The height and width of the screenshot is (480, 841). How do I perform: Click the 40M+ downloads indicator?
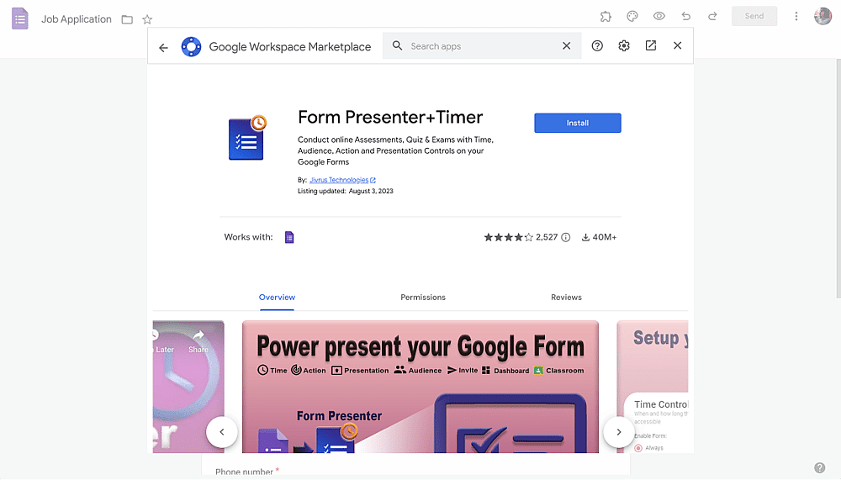point(599,237)
